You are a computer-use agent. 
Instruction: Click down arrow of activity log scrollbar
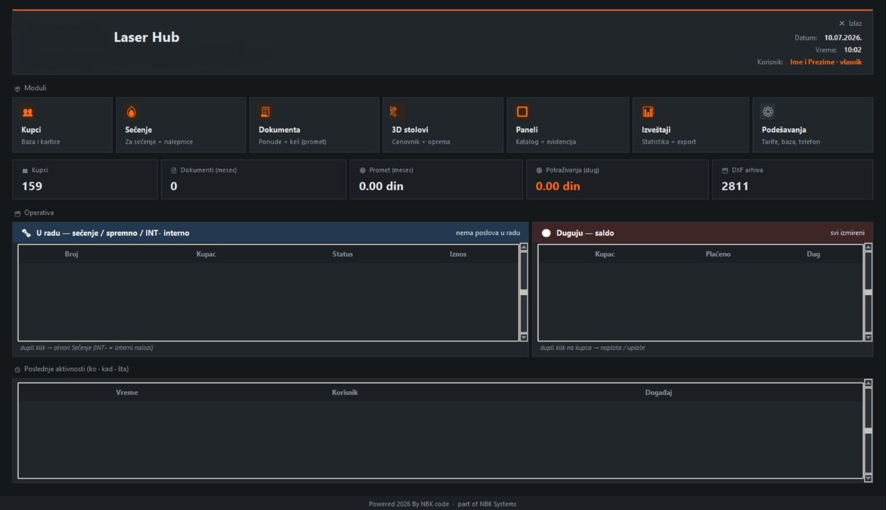pyautogui.click(x=868, y=478)
